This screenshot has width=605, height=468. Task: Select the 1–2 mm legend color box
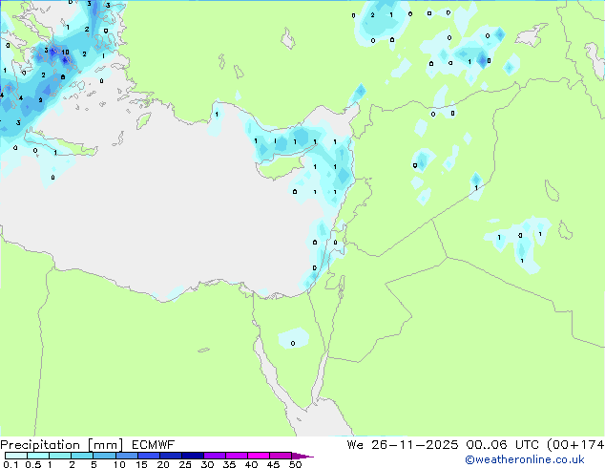(60, 456)
